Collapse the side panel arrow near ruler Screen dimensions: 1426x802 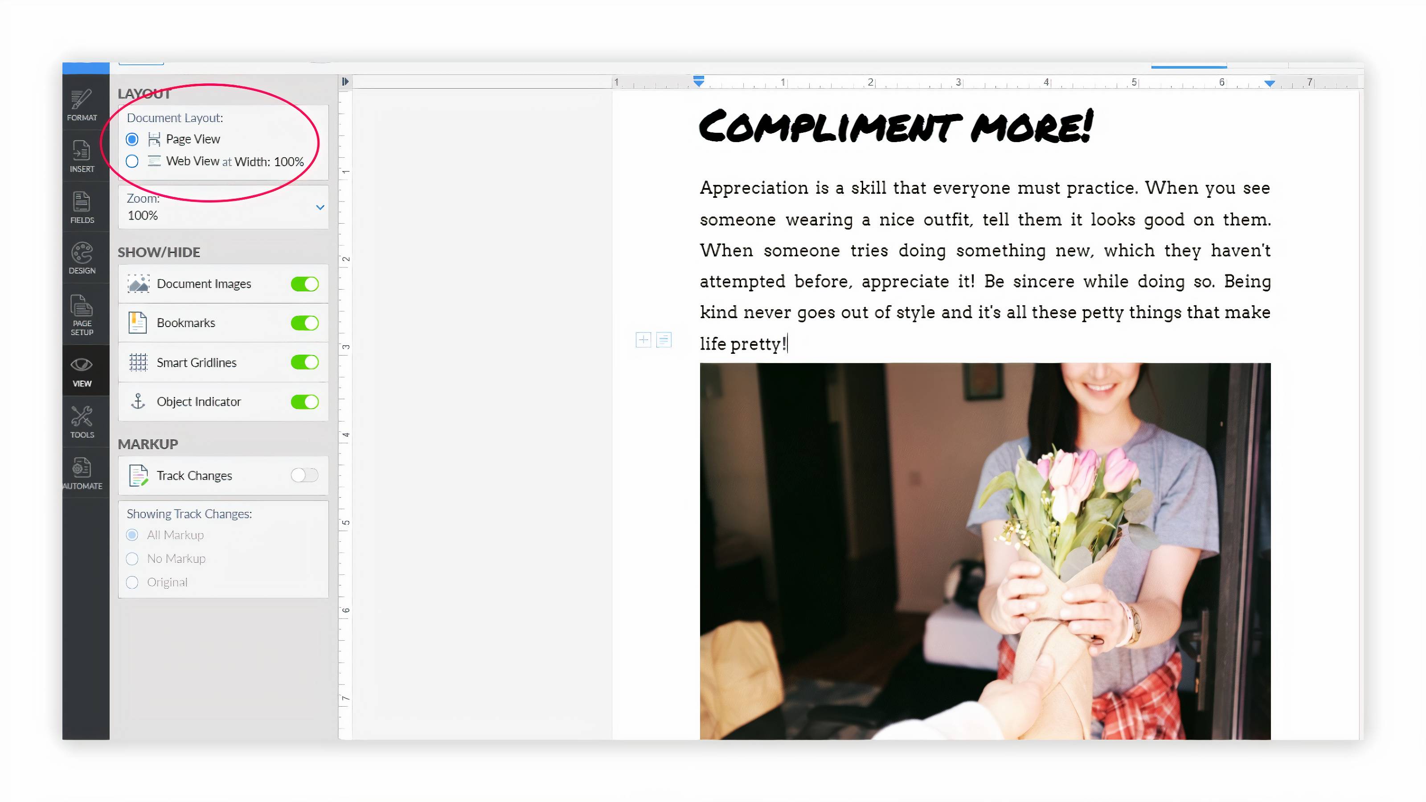point(345,82)
